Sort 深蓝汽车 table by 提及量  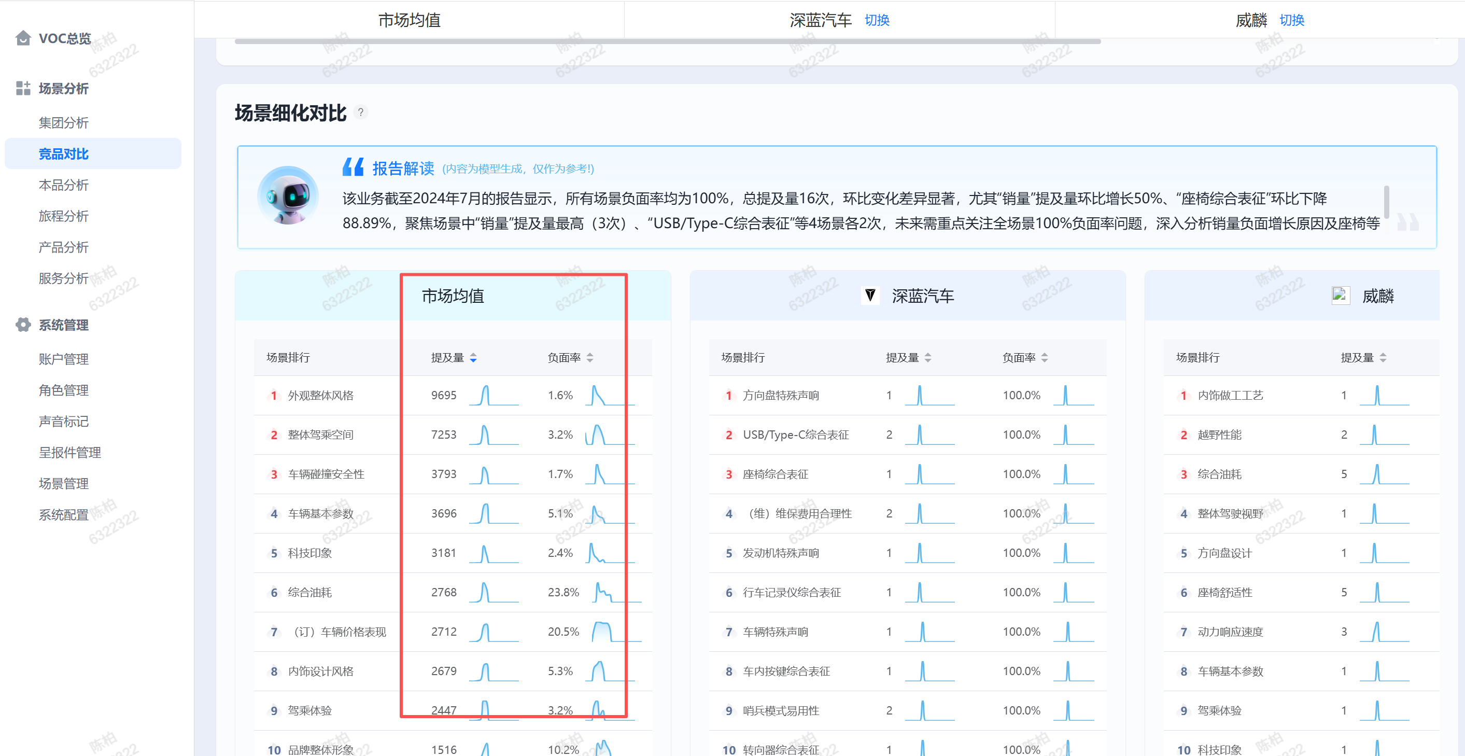tap(928, 358)
